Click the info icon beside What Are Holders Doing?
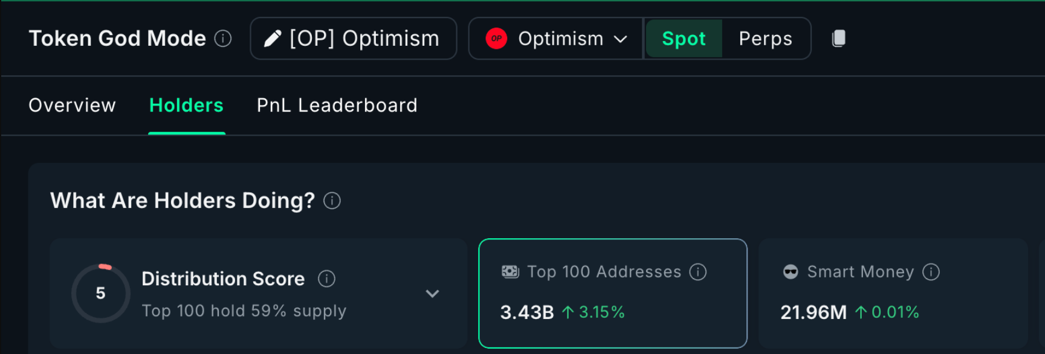 (x=332, y=200)
